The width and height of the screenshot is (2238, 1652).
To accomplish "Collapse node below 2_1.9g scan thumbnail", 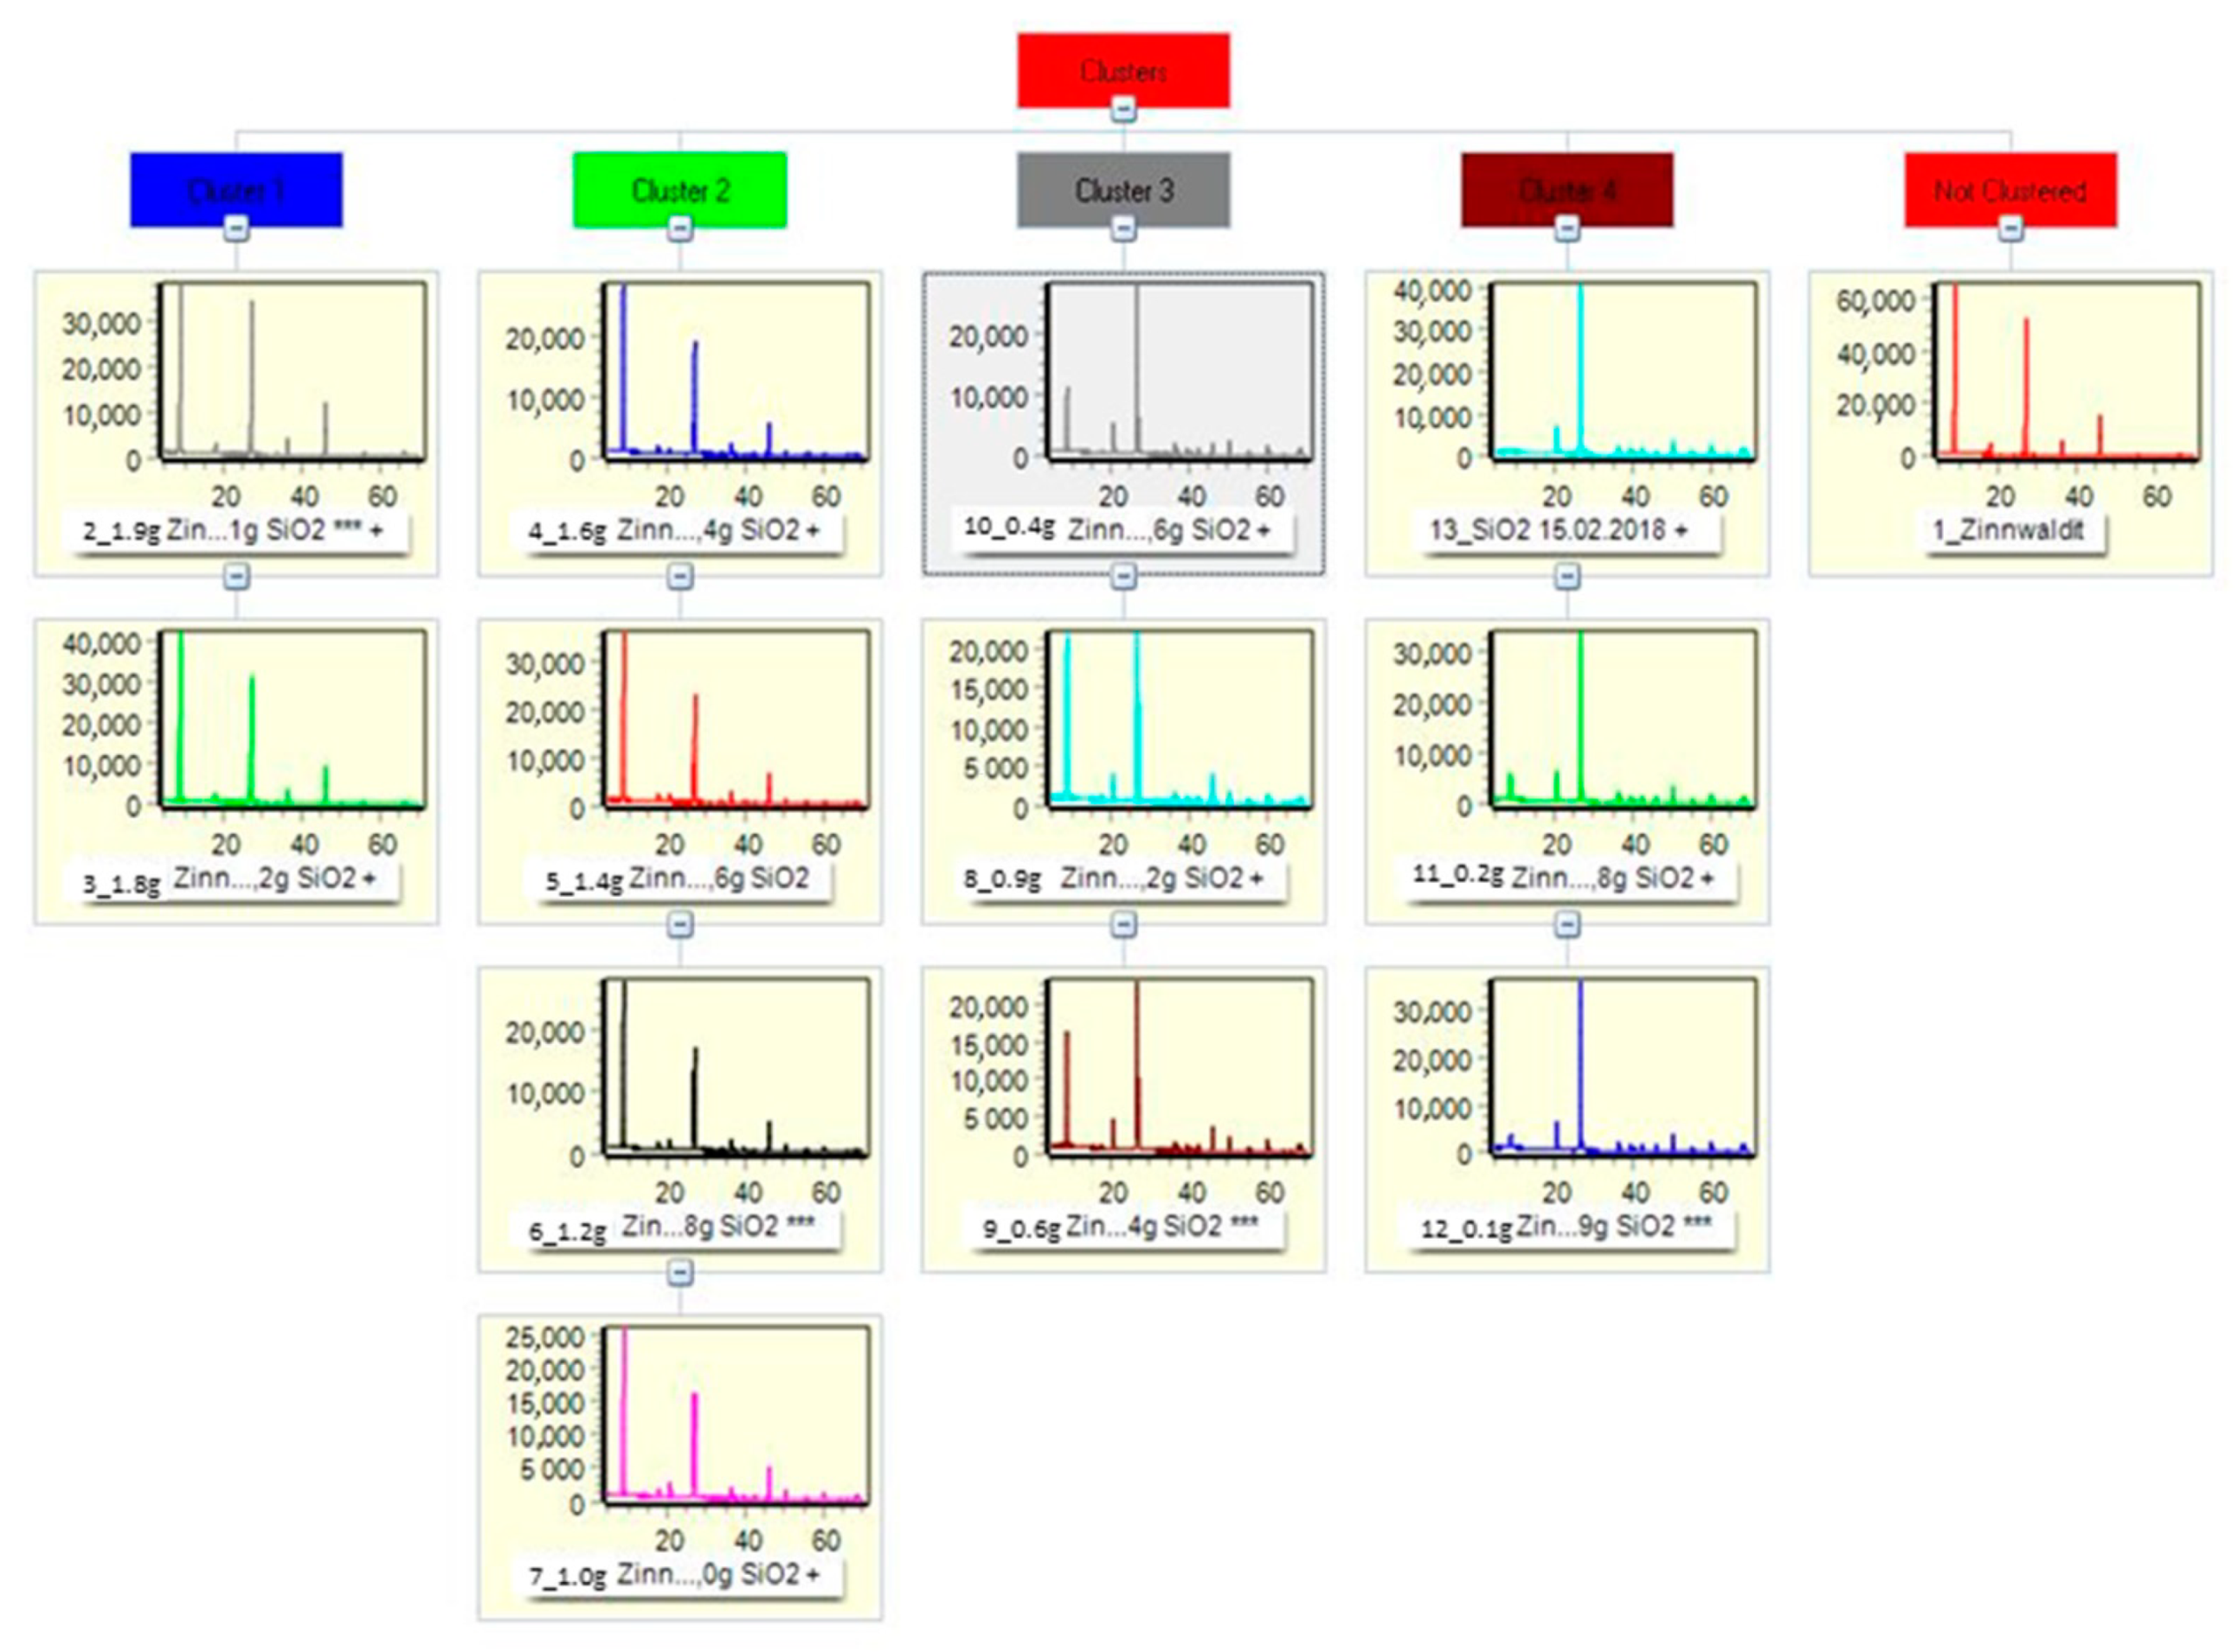I will pyautogui.click(x=236, y=577).
